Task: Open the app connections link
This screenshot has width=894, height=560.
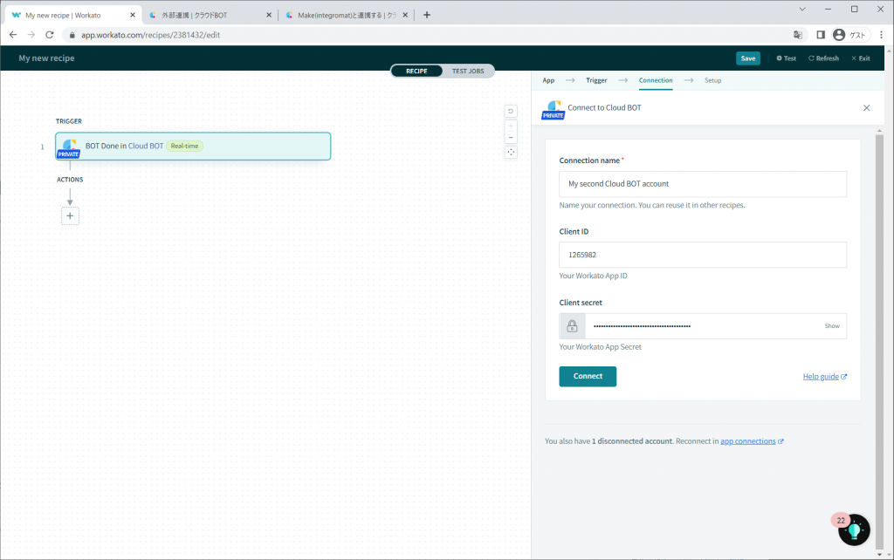Action: coord(752,441)
